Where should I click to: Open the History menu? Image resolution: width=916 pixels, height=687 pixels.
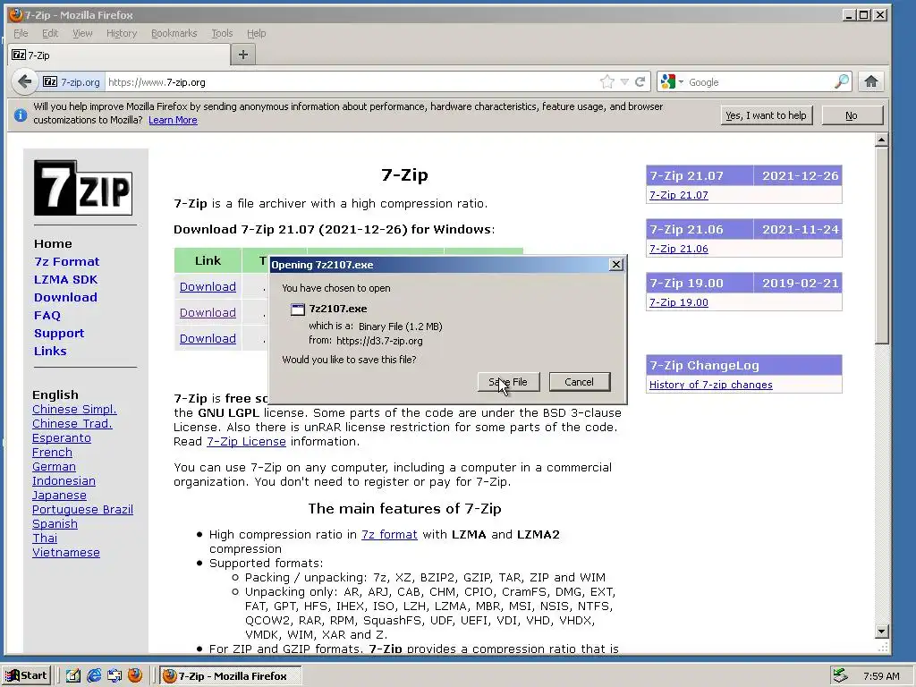click(122, 33)
